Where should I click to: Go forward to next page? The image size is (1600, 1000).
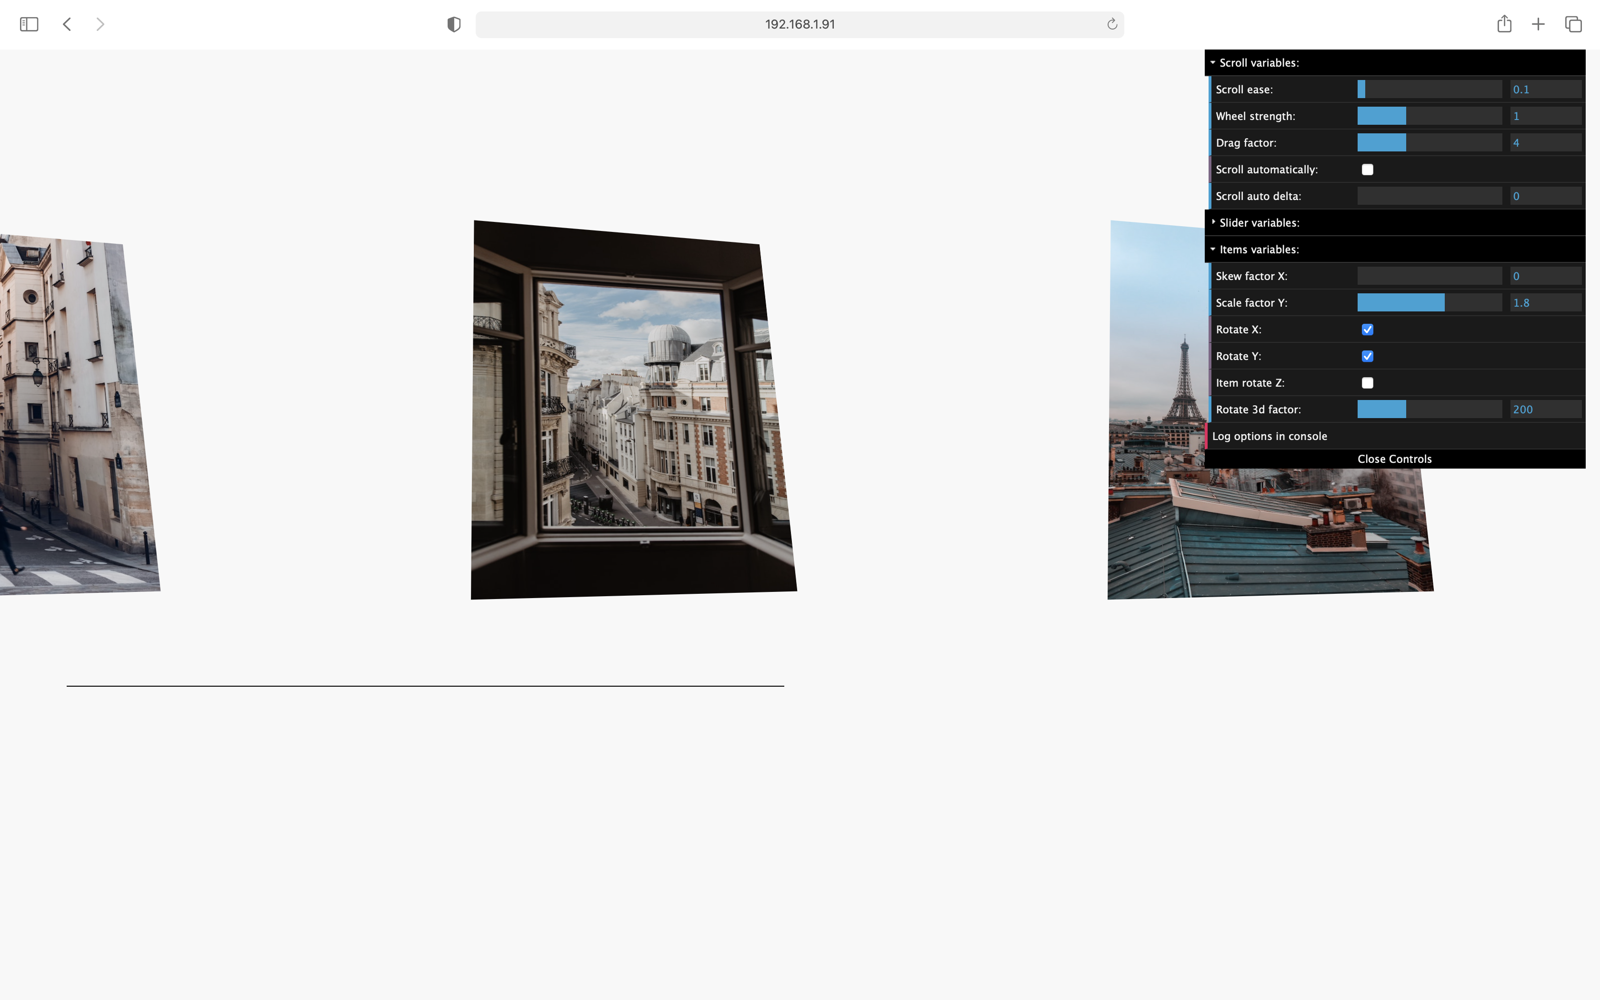[x=100, y=24]
